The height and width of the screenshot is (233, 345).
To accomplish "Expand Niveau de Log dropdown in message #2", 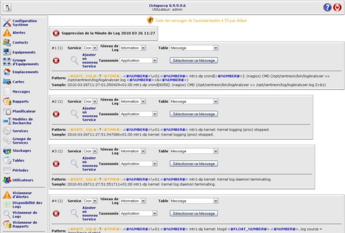I will [x=133, y=101].
